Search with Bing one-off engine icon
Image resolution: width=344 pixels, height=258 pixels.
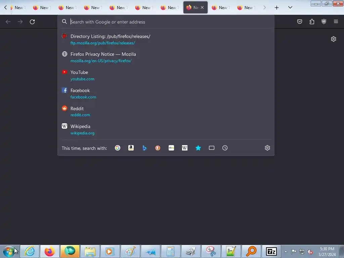tap(144, 148)
